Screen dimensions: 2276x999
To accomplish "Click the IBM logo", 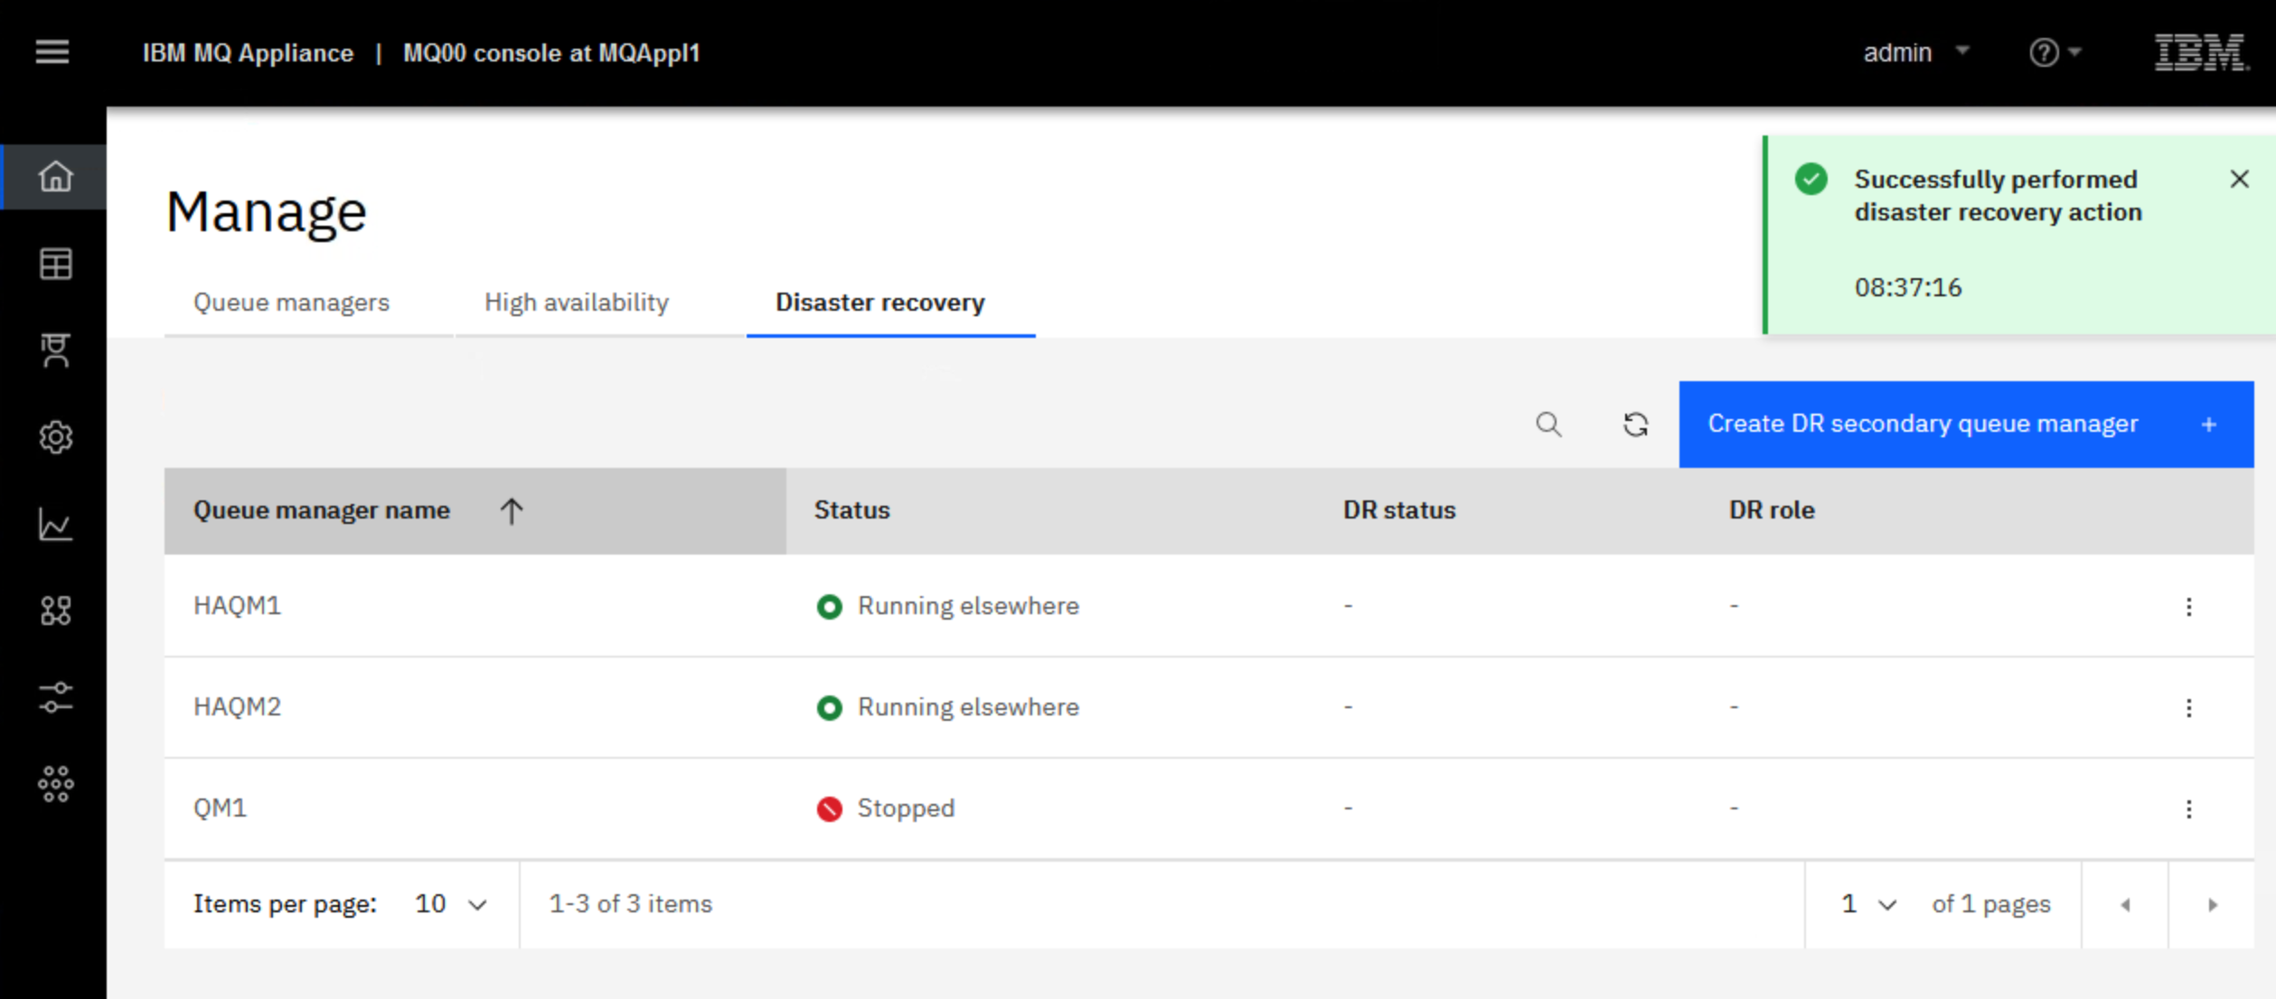I will coord(2202,52).
